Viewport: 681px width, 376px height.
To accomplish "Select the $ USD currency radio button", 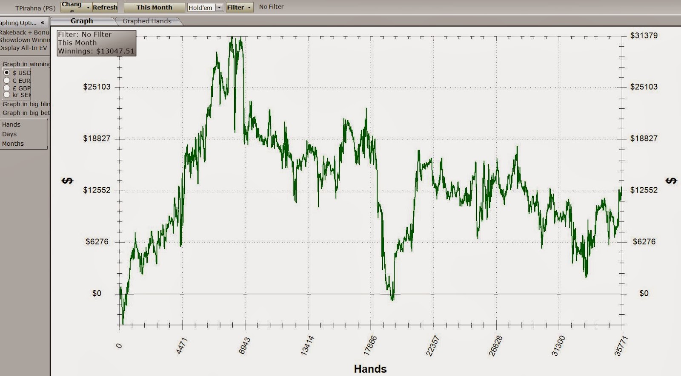I will (x=7, y=73).
